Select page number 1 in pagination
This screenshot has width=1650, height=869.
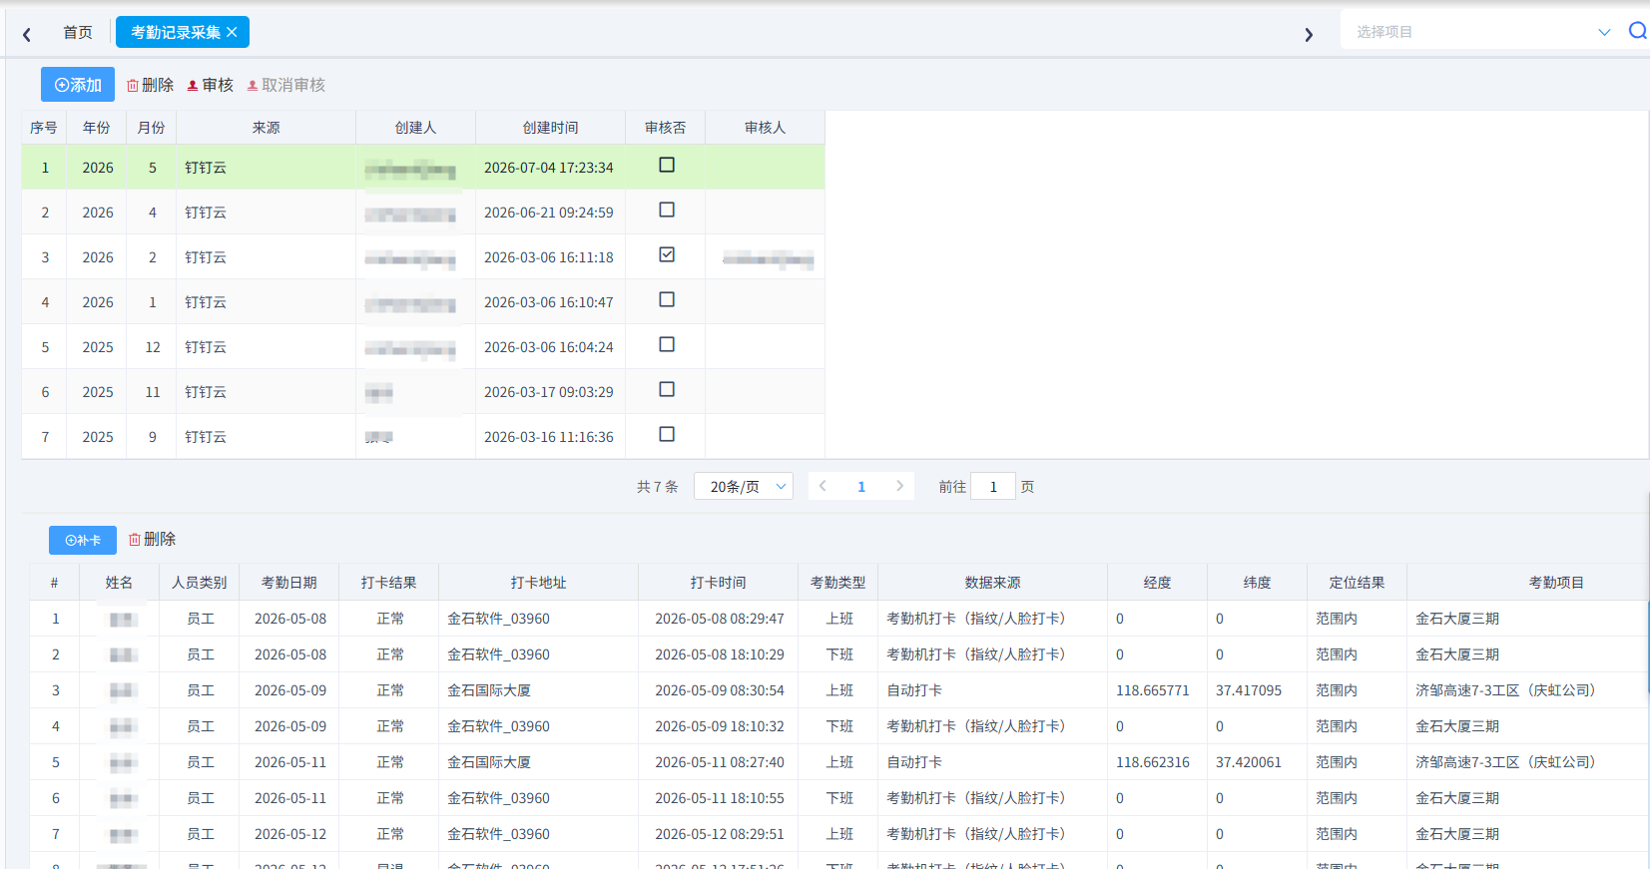tap(861, 487)
